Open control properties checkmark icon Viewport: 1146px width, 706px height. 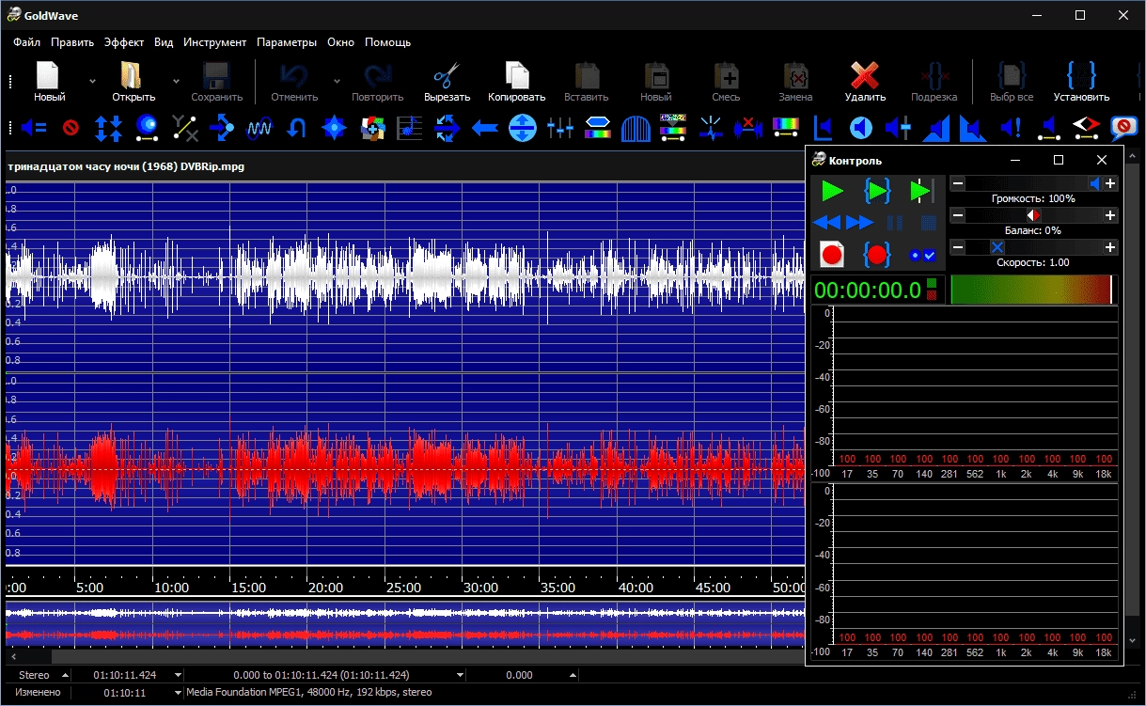coord(921,255)
